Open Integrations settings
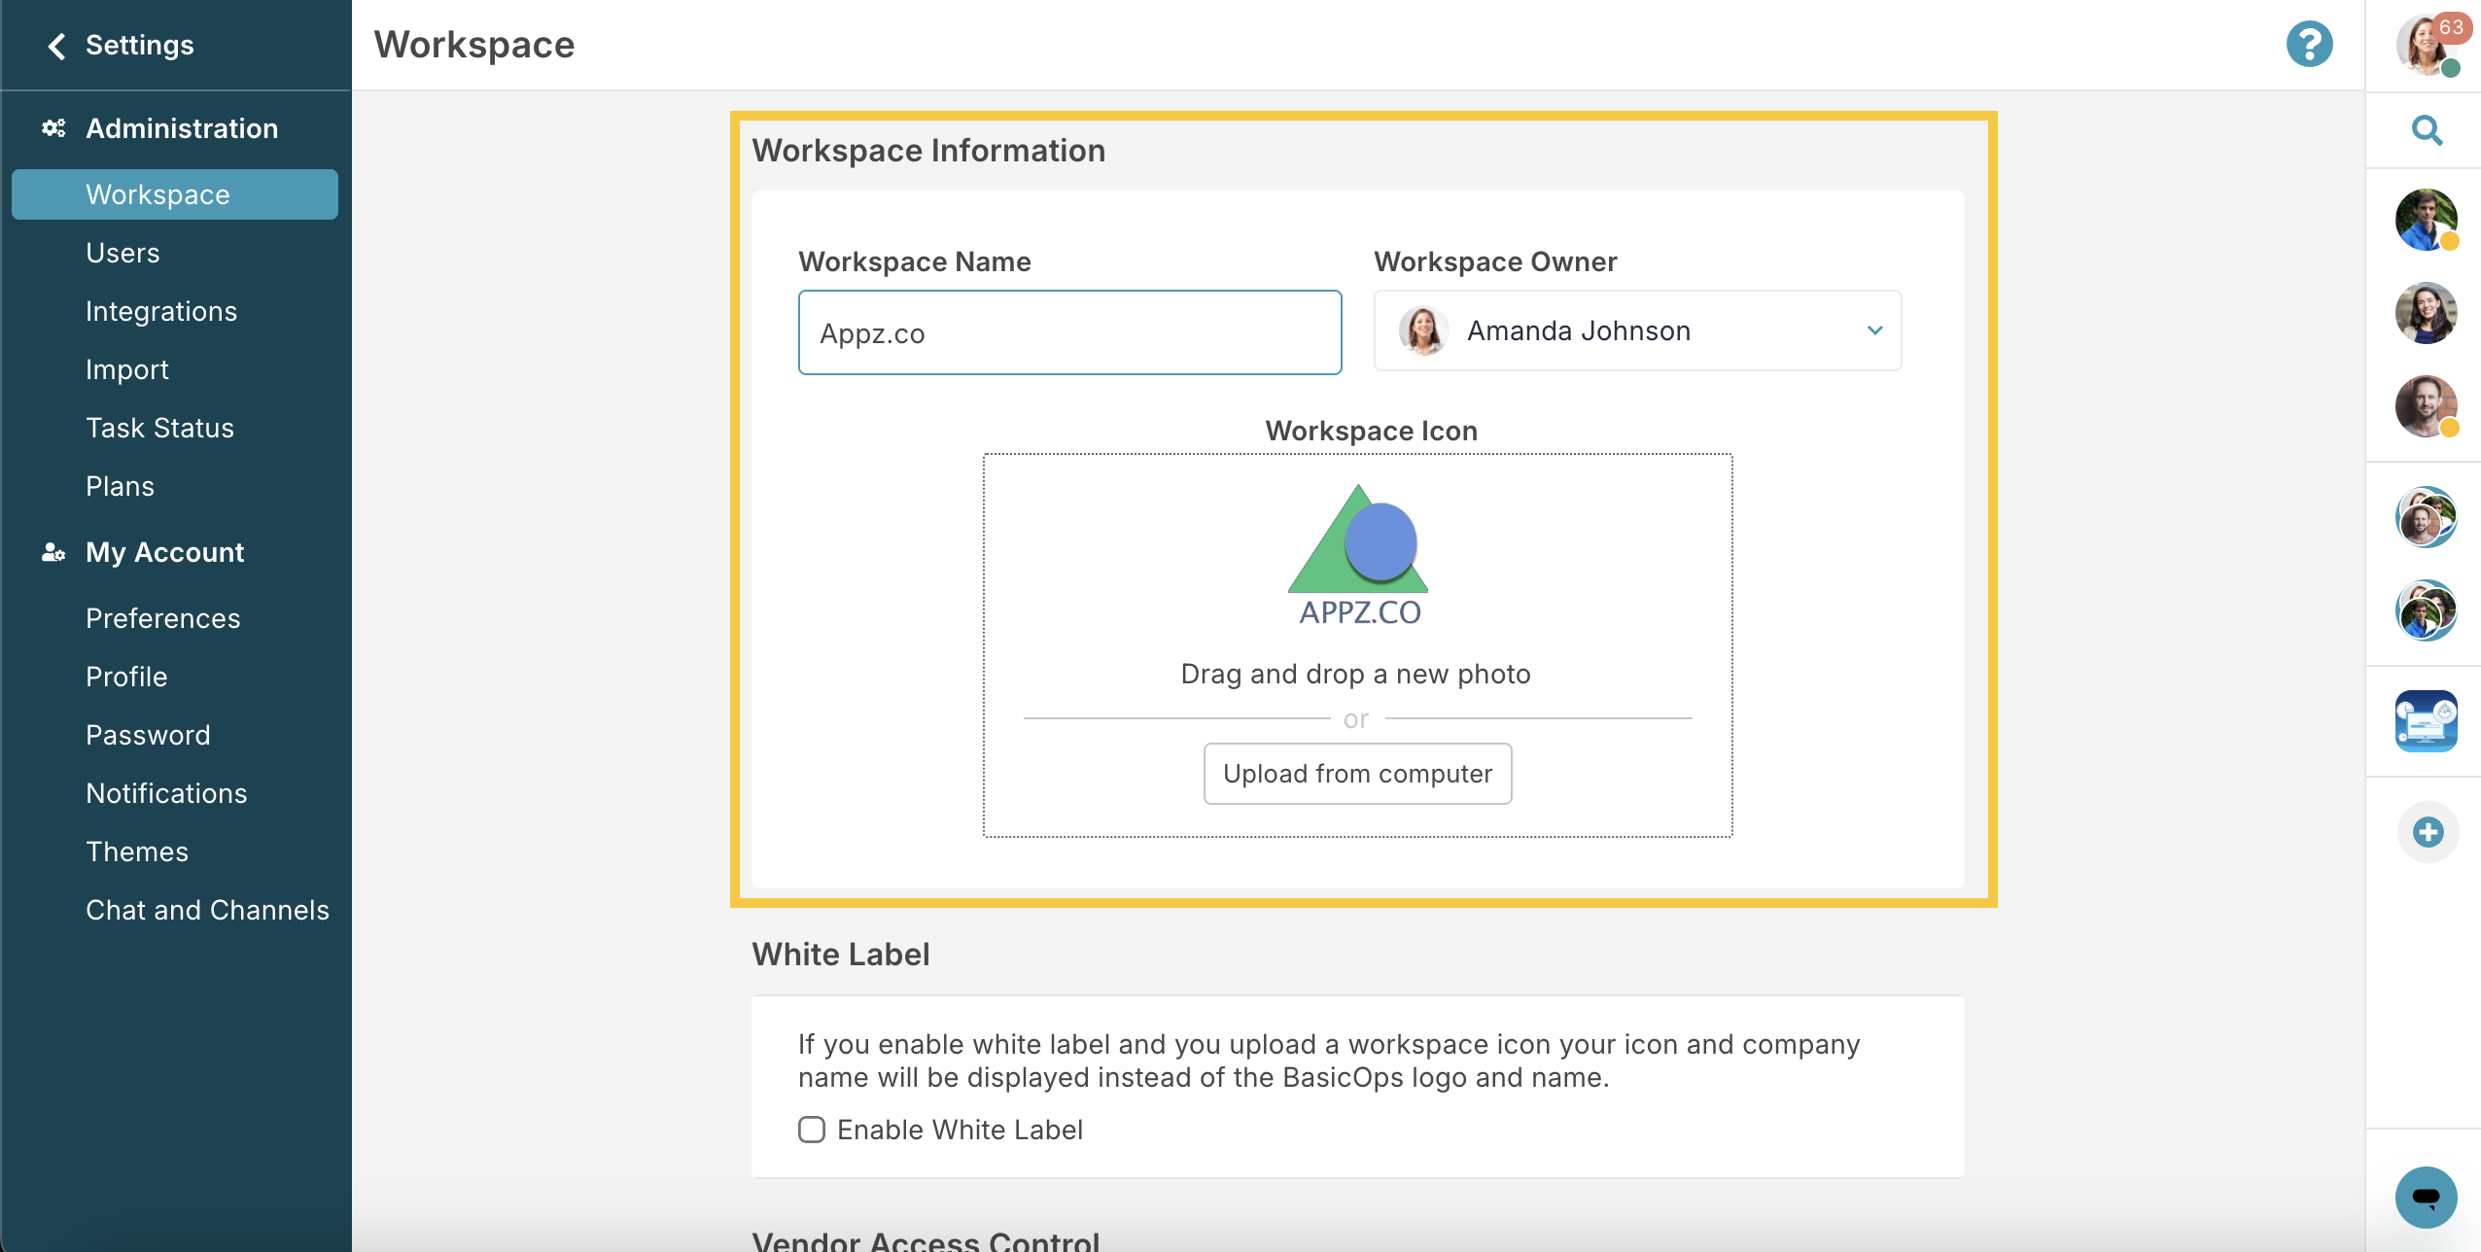This screenshot has height=1252, width=2481. [x=161, y=311]
